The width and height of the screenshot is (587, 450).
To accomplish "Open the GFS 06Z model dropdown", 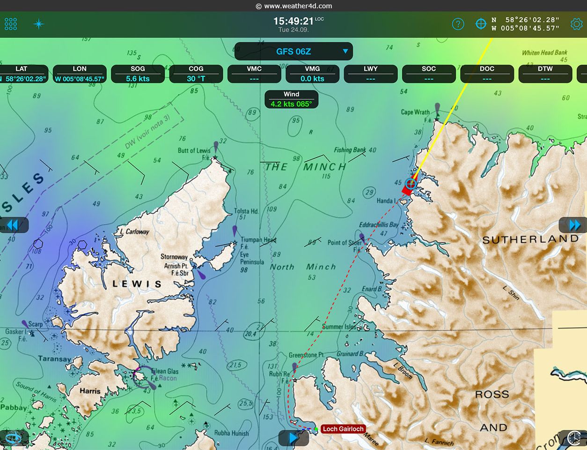I will coord(293,51).
